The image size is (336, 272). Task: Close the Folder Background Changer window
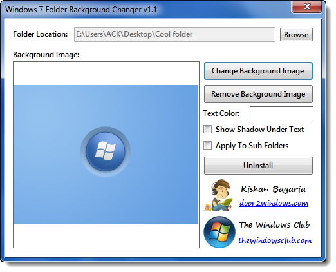(x=306, y=6)
